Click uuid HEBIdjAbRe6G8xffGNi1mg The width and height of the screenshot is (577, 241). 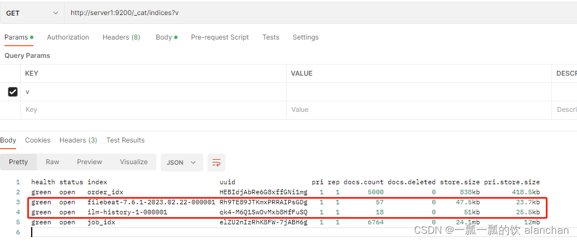[x=263, y=192]
